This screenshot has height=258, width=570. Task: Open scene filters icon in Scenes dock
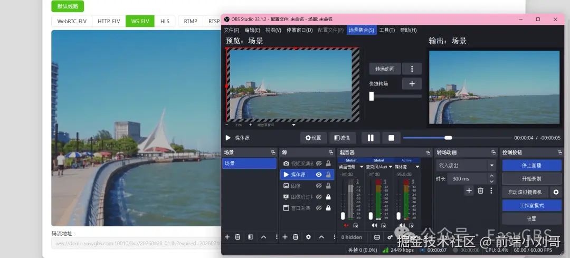(251, 237)
